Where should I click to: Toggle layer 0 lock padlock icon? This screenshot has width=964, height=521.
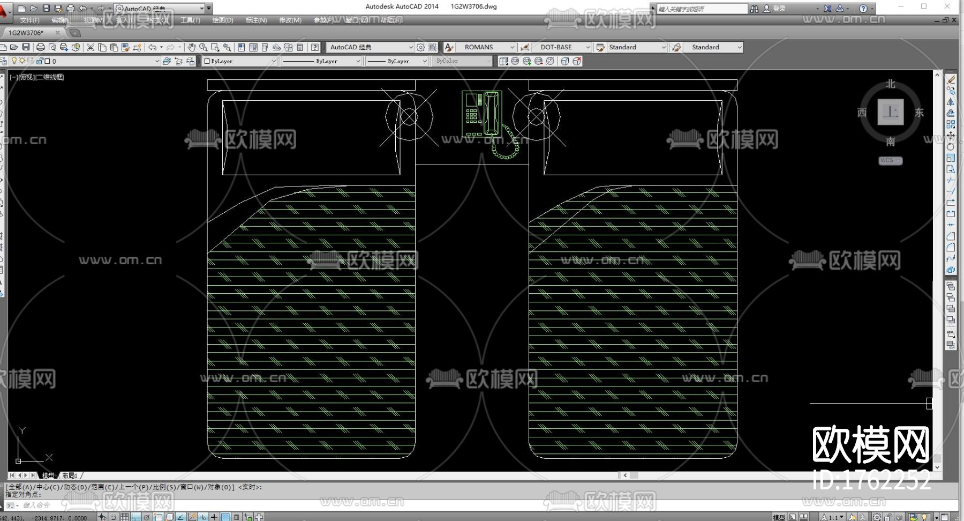tap(40, 61)
